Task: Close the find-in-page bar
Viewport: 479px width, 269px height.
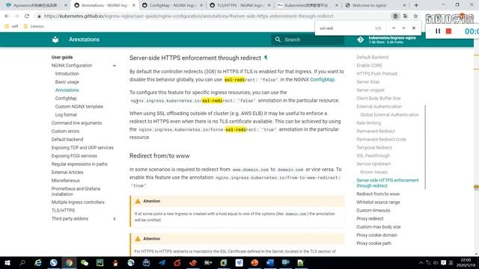Action: tap(414, 28)
